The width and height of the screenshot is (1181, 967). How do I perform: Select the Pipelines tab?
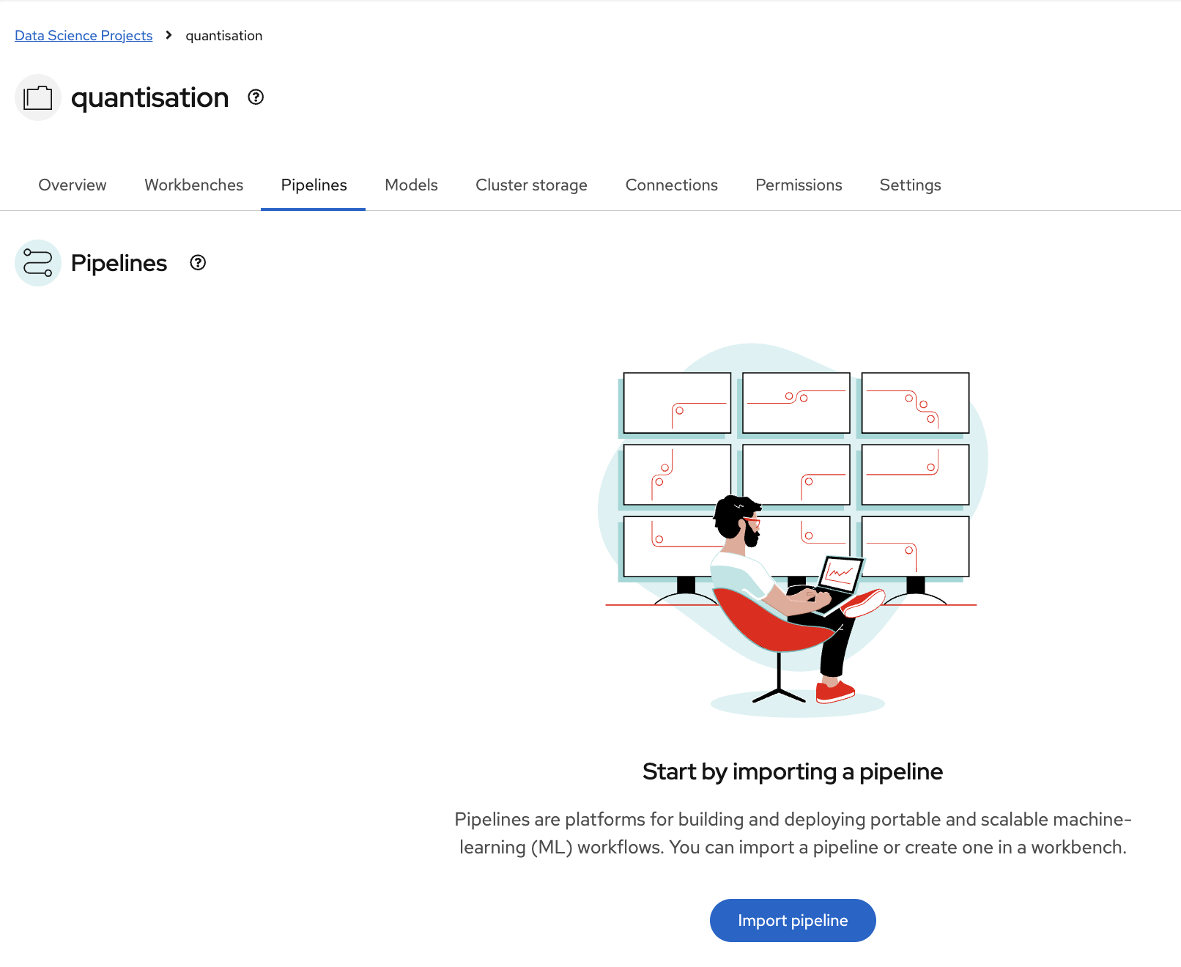point(314,185)
